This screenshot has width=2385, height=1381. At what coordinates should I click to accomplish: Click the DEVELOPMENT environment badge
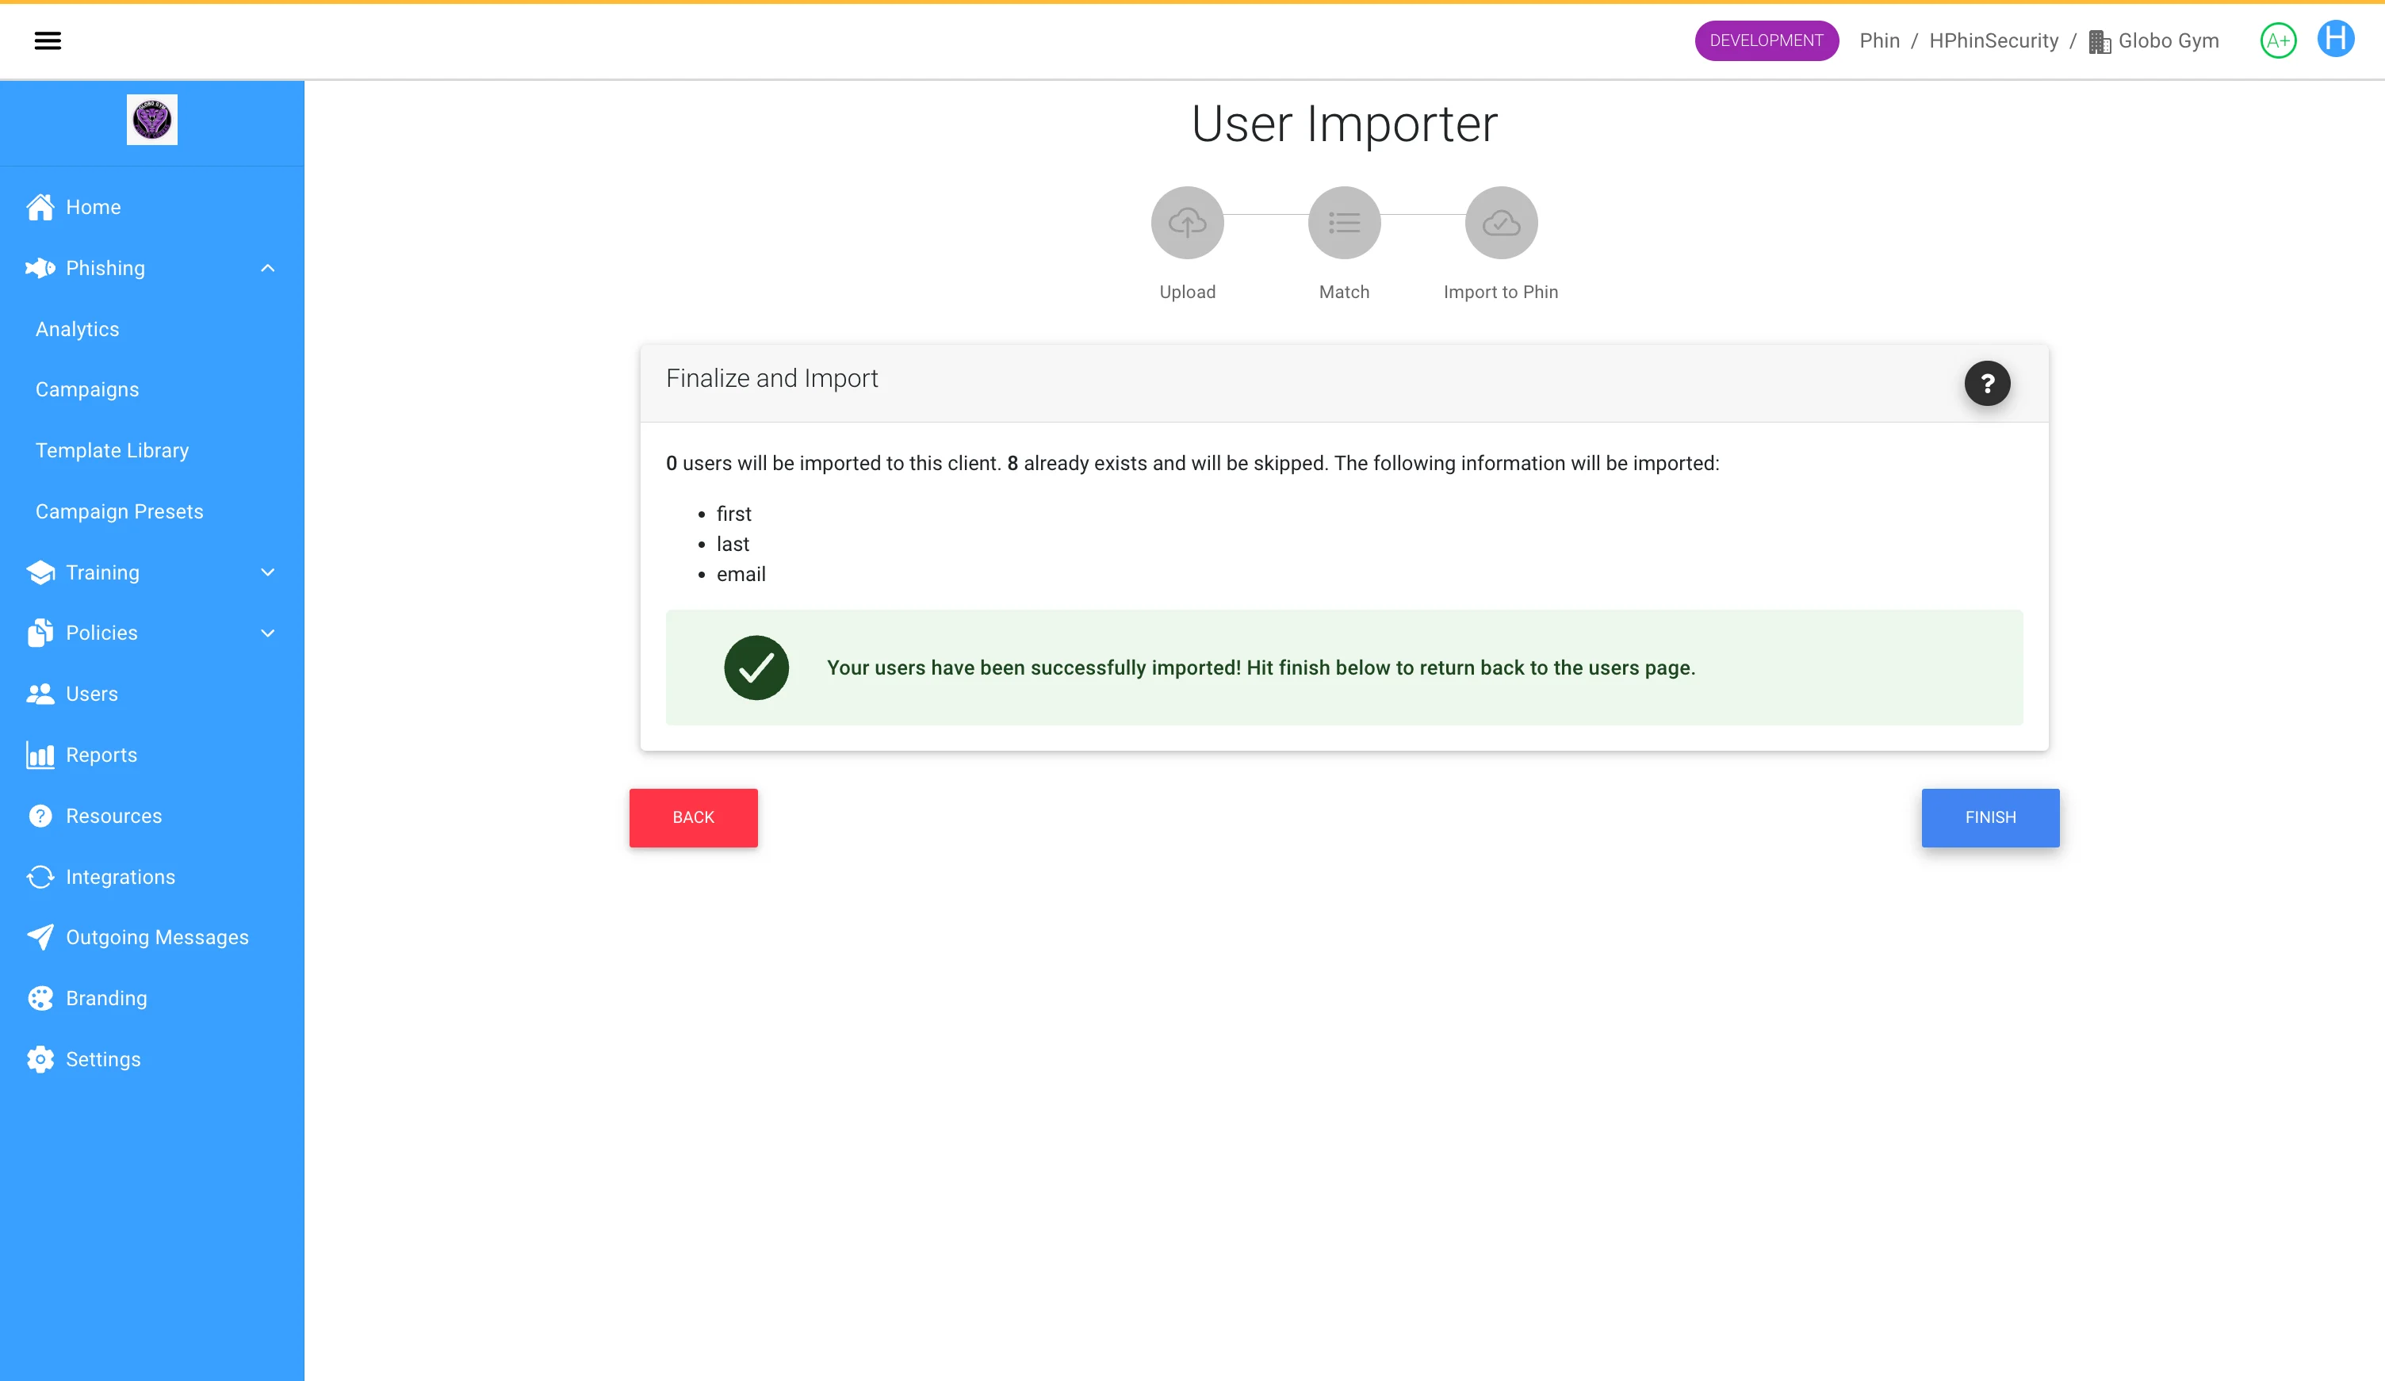tap(1766, 40)
